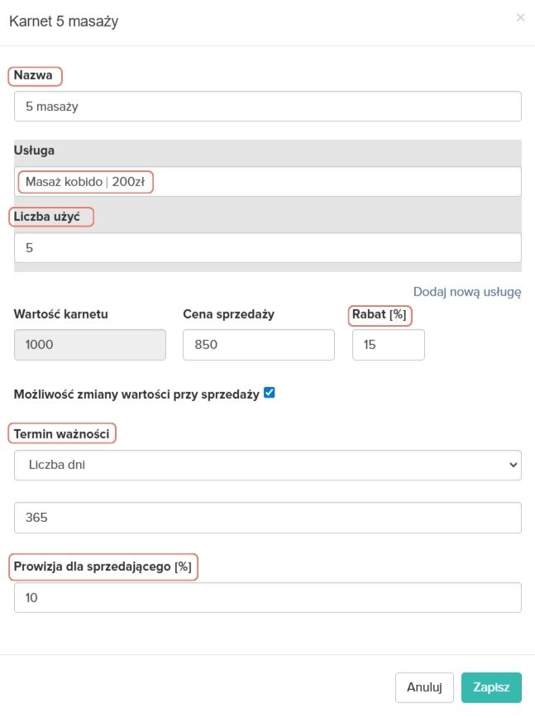The width and height of the screenshot is (535, 718).
Task: Click the Rabat percentage input field
Action: (x=388, y=345)
